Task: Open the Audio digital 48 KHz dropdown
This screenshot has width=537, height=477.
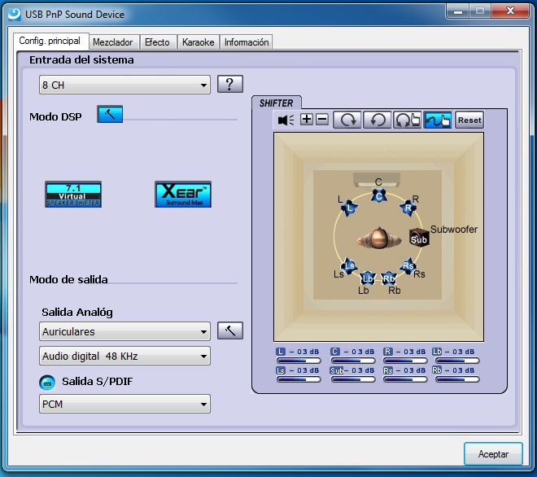Action: (x=124, y=356)
